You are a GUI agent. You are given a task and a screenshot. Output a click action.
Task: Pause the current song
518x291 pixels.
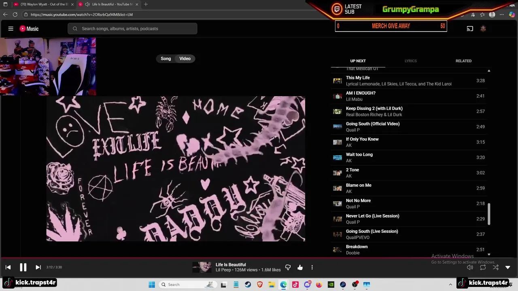pos(23,267)
